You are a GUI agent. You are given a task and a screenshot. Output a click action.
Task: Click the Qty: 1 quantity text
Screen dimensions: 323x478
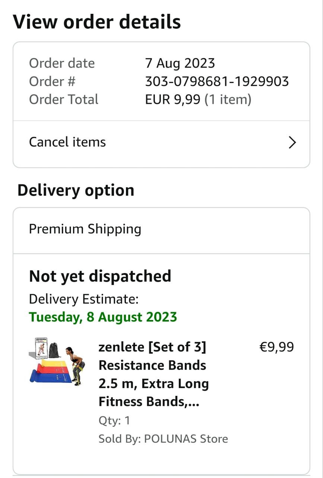(x=114, y=420)
